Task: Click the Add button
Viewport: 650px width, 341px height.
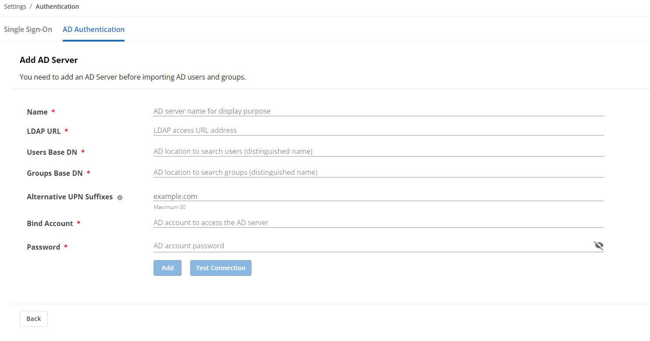Action: pyautogui.click(x=168, y=268)
